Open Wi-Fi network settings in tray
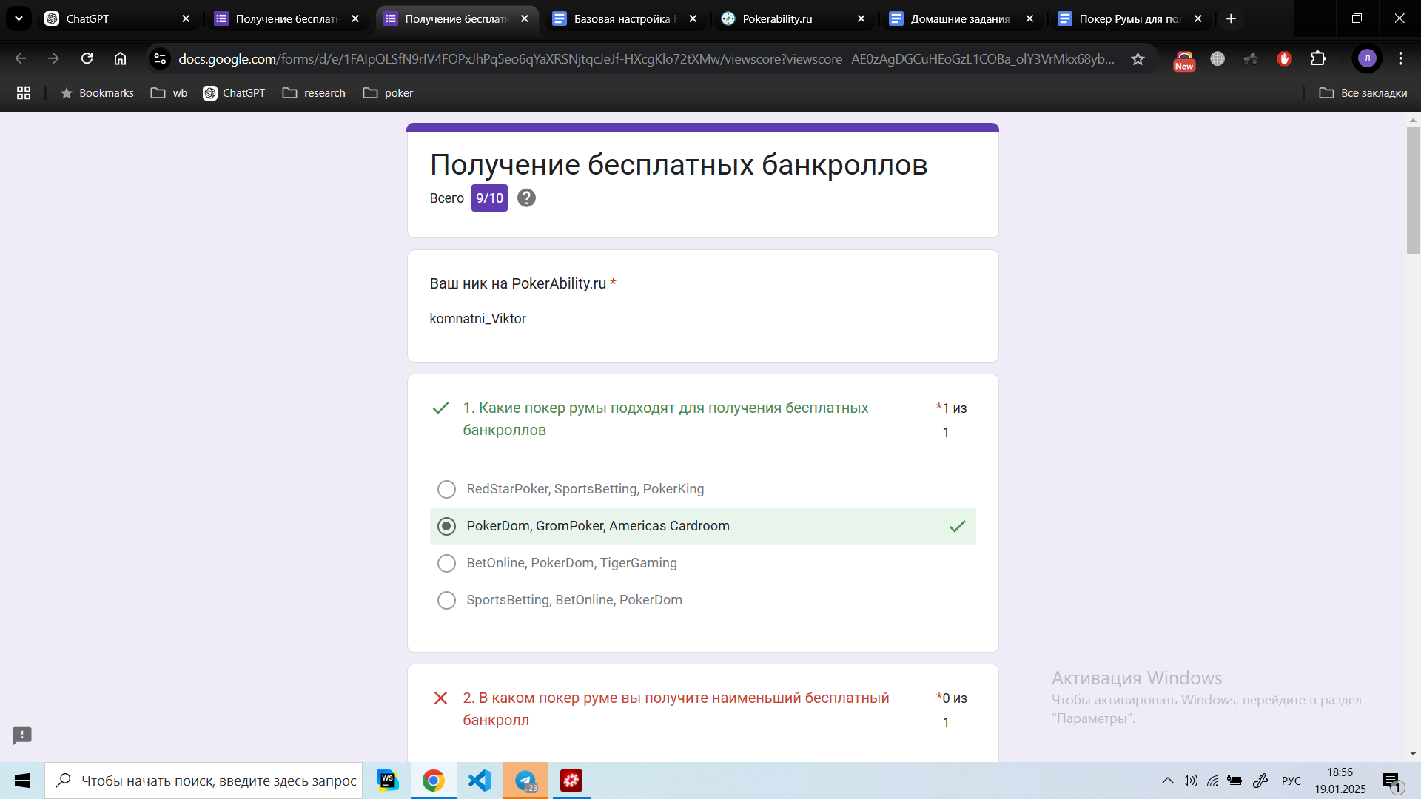 click(x=1212, y=781)
